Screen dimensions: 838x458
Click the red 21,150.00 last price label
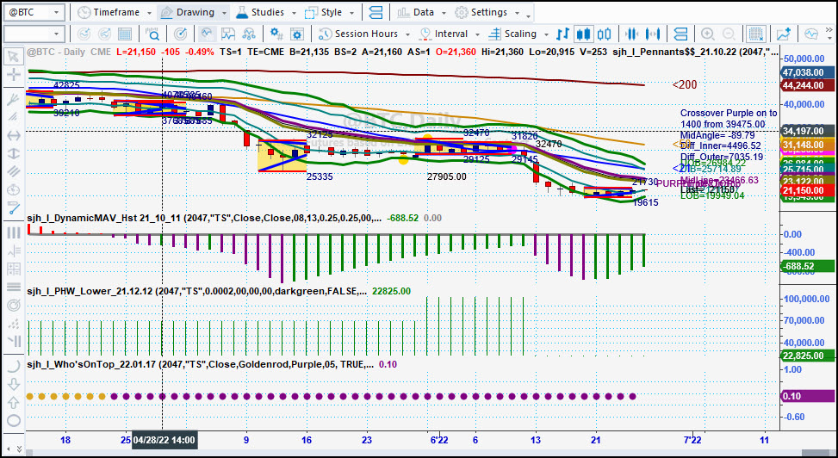tap(808, 191)
